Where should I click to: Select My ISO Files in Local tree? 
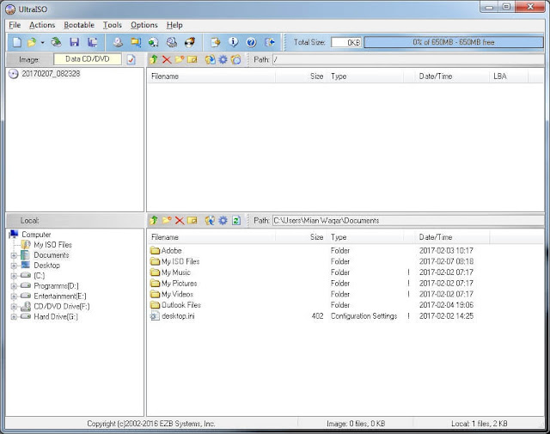click(52, 245)
